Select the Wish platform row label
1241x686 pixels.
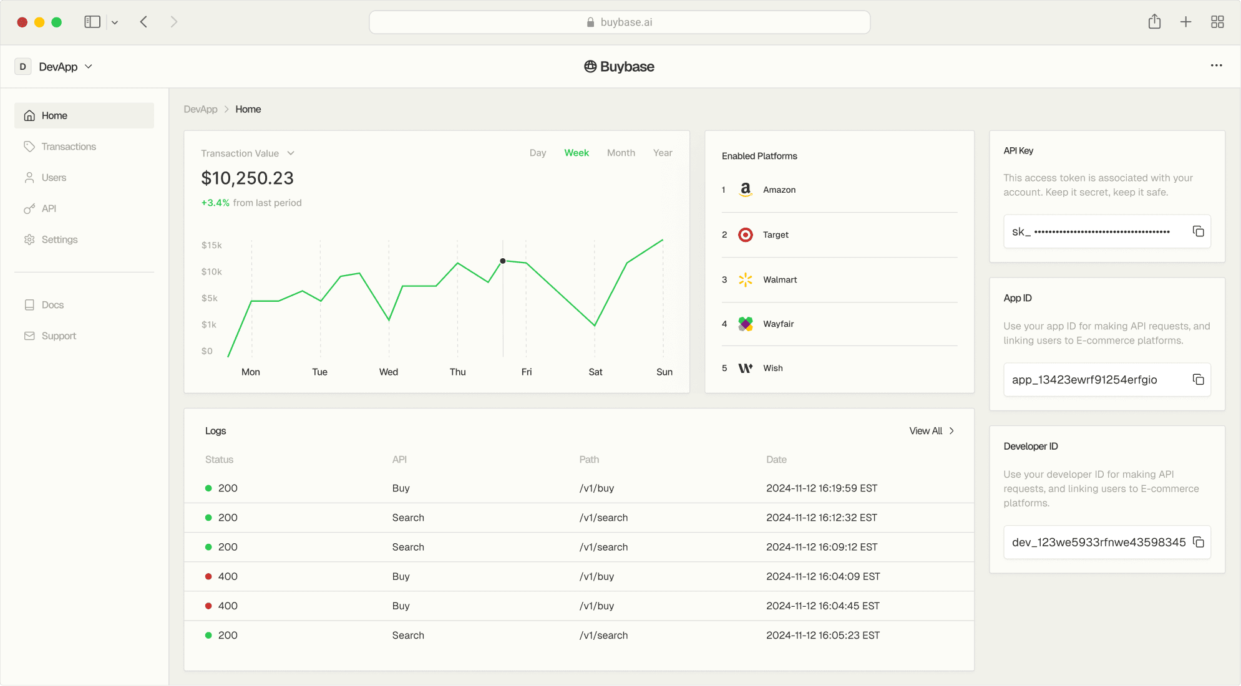tap(772, 368)
